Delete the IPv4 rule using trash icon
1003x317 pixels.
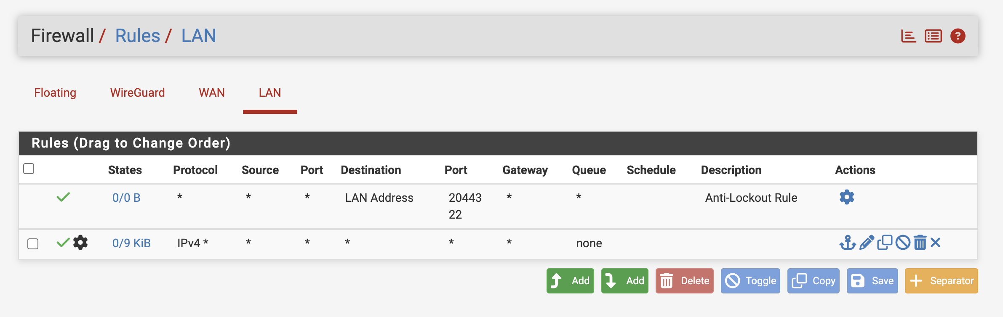(920, 243)
